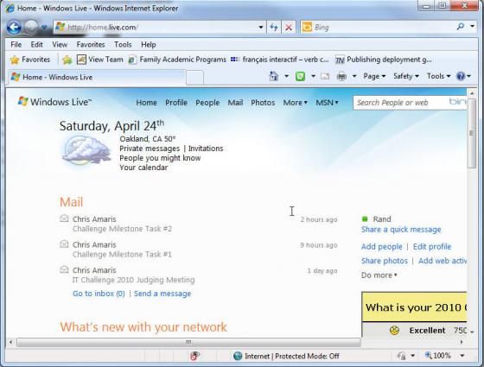Click the Private messages link
Viewport: 484px width, 367px height.
point(150,149)
